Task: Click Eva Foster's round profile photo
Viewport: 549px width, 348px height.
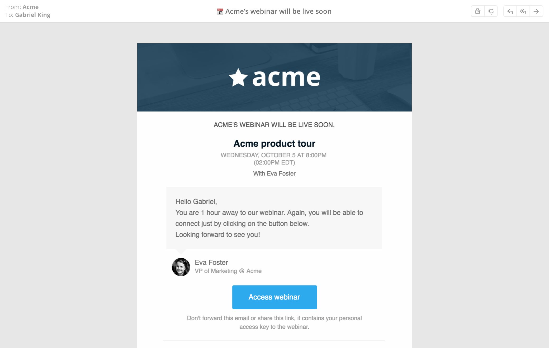Action: (181, 267)
